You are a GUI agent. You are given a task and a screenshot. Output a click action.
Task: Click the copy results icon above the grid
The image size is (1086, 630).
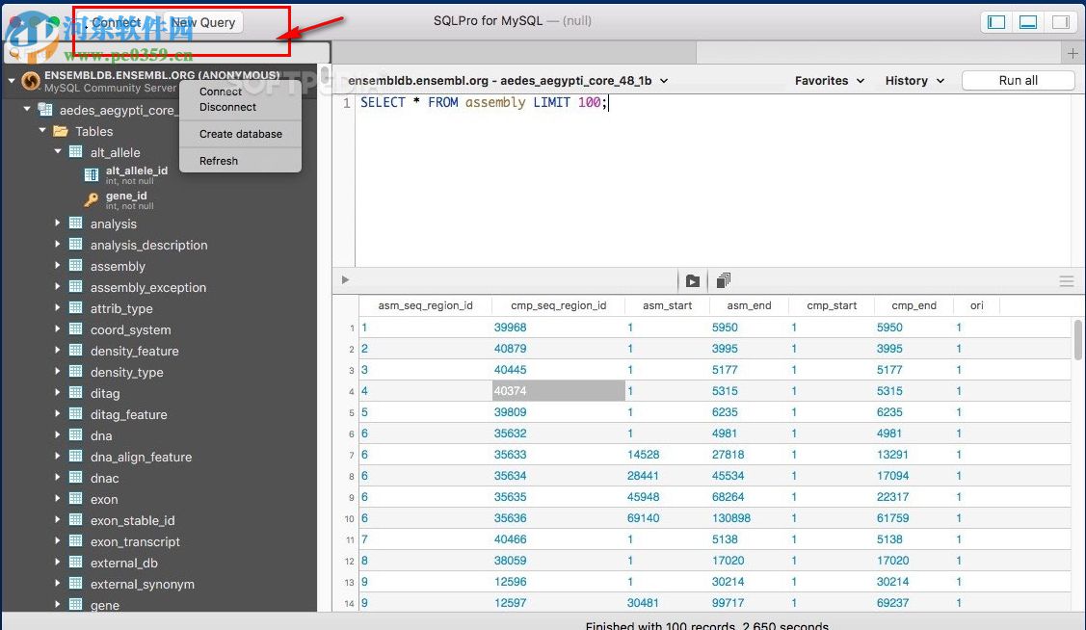point(723,279)
